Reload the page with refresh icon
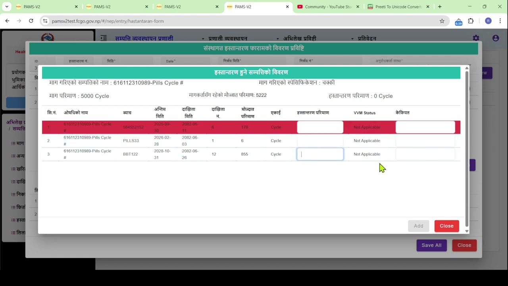The width and height of the screenshot is (508, 286). click(31, 21)
